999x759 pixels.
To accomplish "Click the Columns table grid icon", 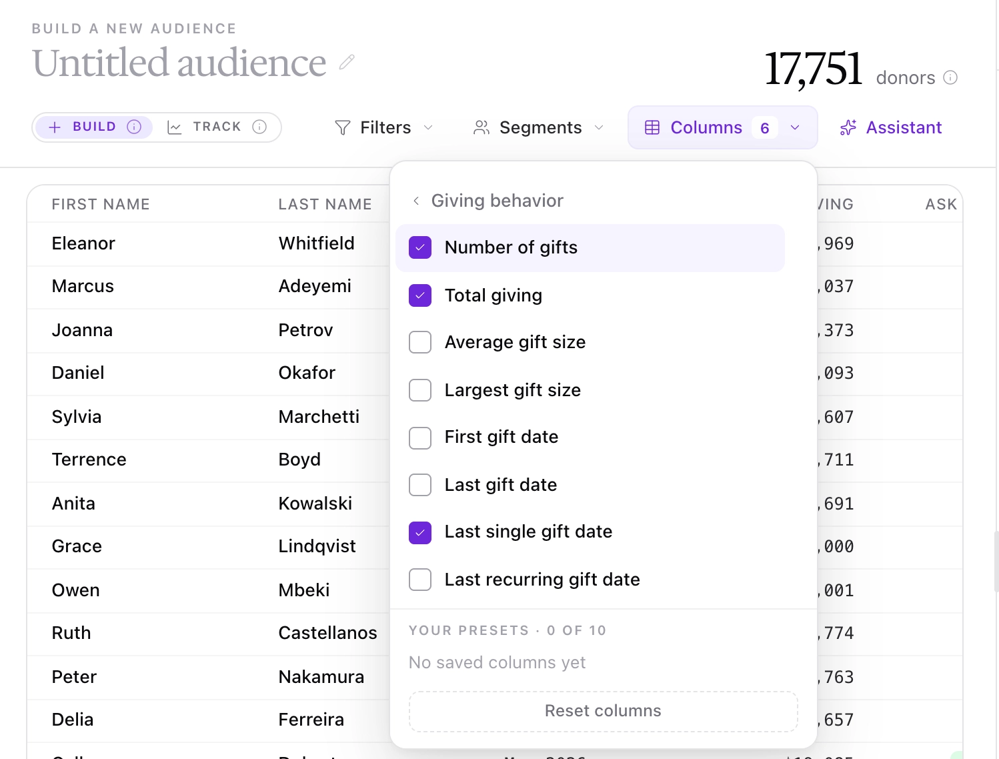I will [652, 127].
